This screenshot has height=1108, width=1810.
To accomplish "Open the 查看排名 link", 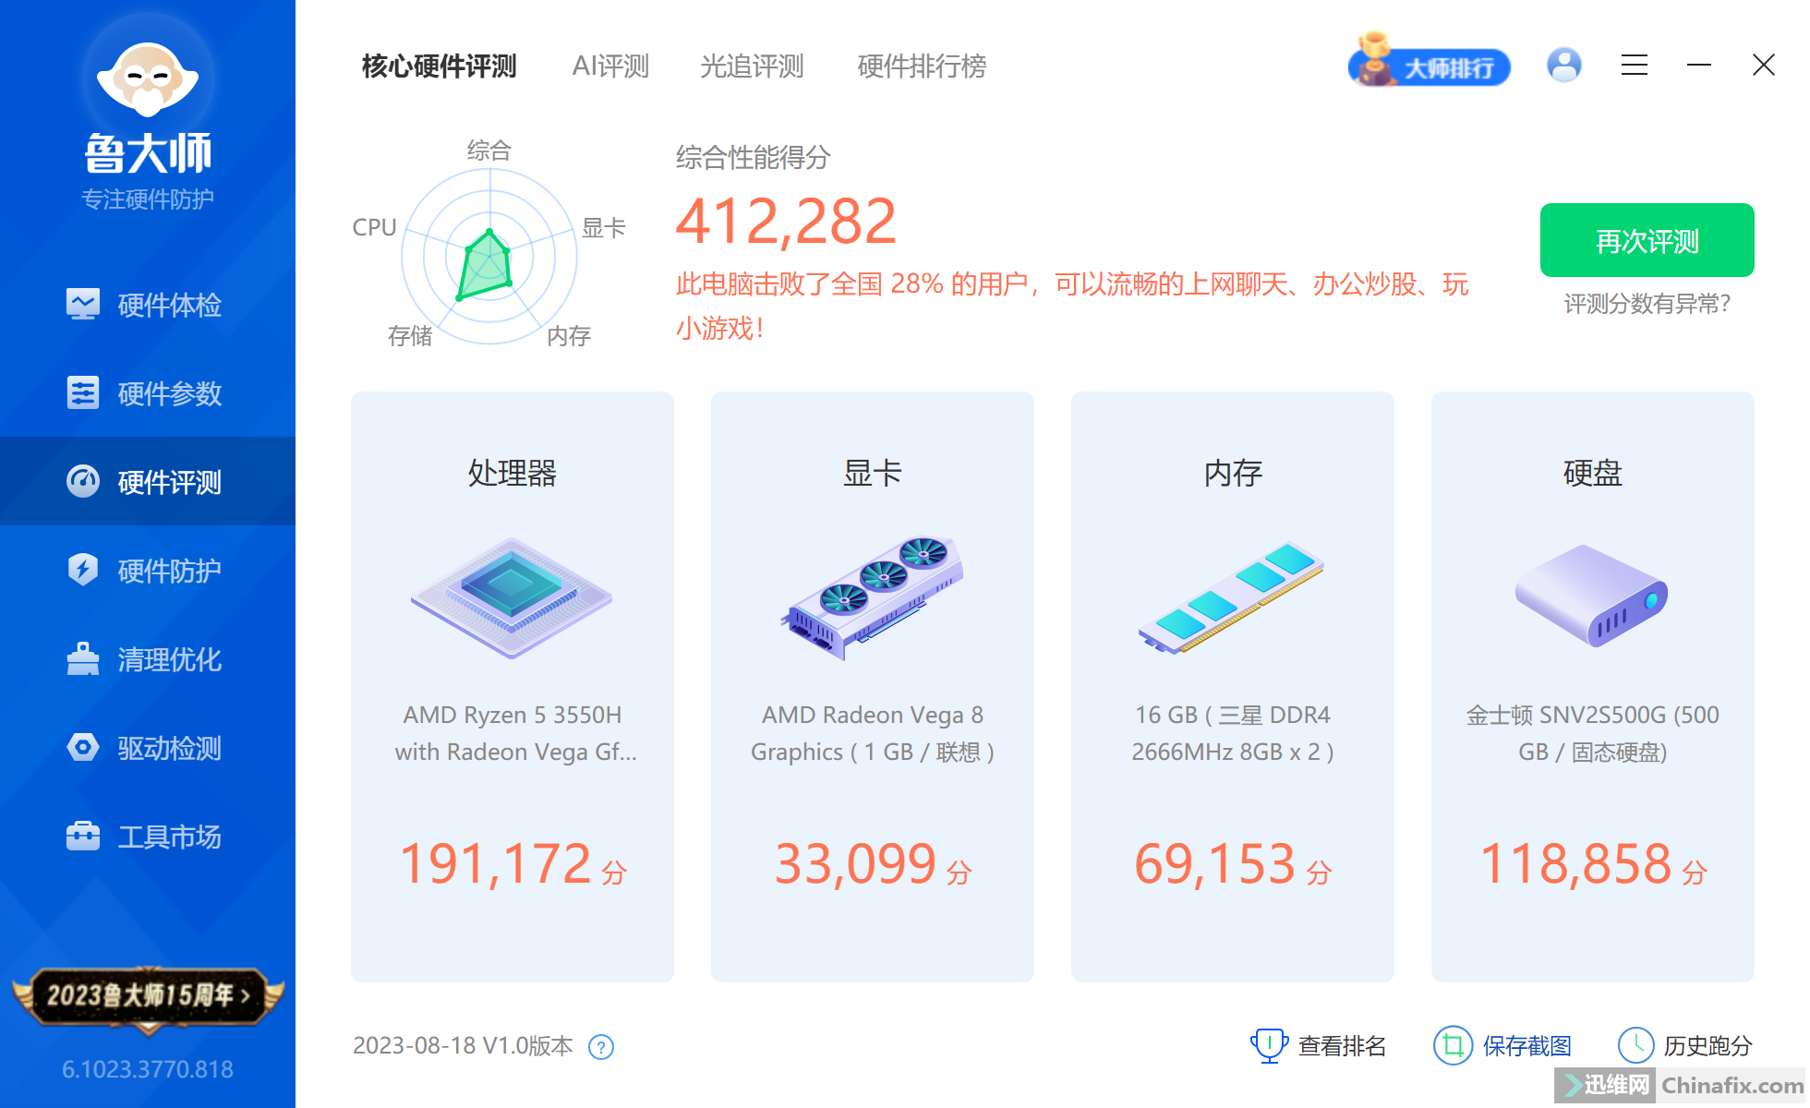I will [x=1342, y=1046].
